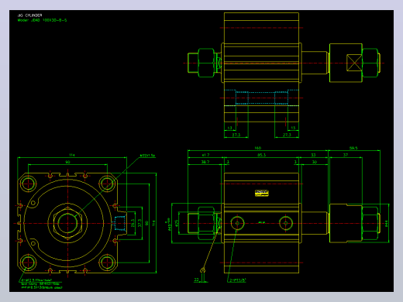This screenshot has height=302, width=403.
Task: Pick the 37 dimension on rod end
Action: [346, 155]
